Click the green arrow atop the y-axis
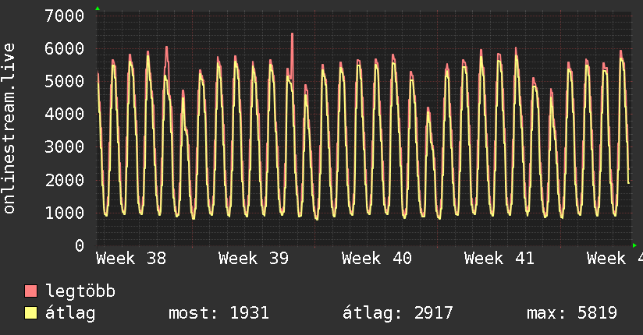643x335 pixels. (97, 9)
